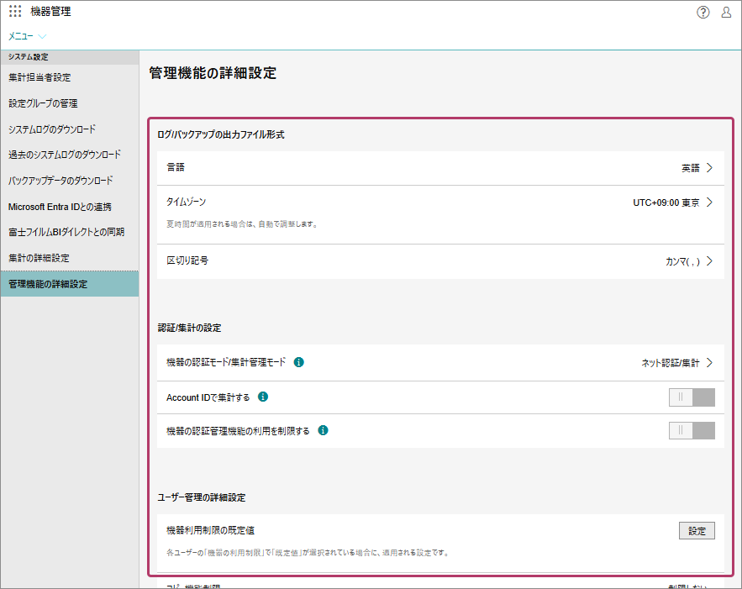Open the user account icon
This screenshot has height=589, width=742.
point(726,12)
